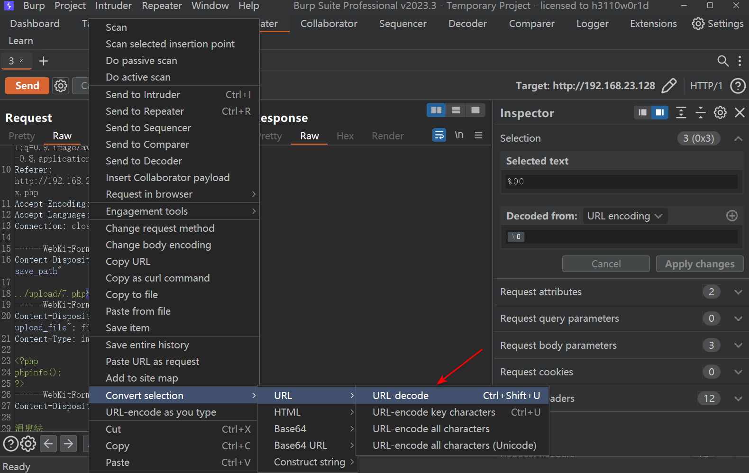This screenshot has width=749, height=473.
Task: Switch to side-by-side split layout view
Action: click(436, 110)
